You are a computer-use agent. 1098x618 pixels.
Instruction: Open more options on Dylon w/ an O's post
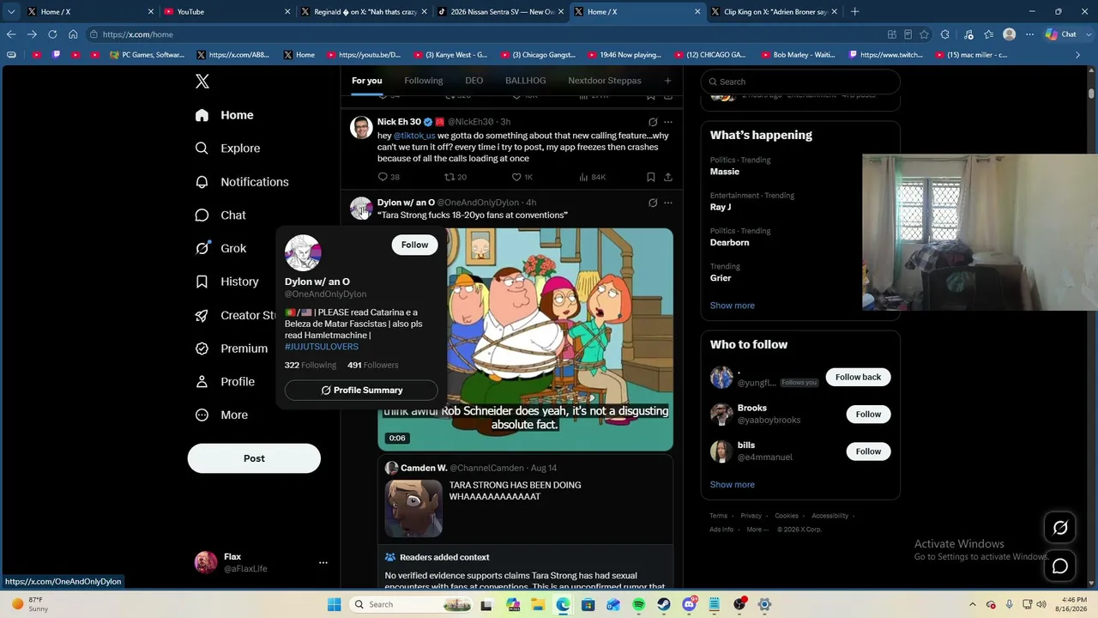pyautogui.click(x=668, y=203)
